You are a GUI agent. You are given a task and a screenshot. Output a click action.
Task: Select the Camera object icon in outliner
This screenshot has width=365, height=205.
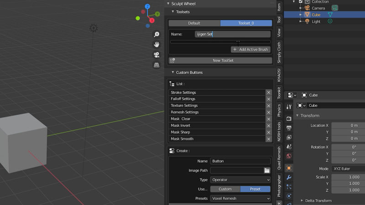coord(307,8)
